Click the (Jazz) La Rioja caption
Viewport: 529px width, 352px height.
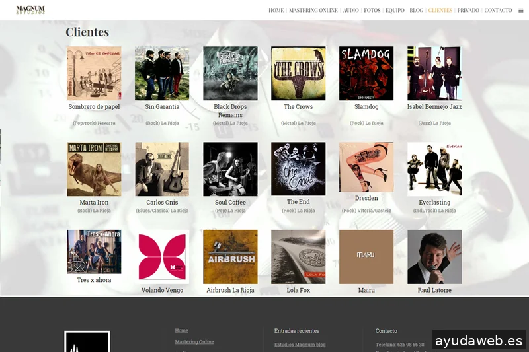point(434,123)
